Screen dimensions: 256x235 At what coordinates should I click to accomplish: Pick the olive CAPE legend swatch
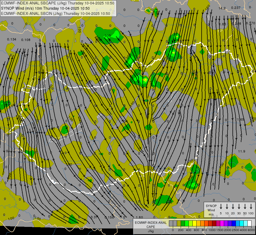click(179, 223)
